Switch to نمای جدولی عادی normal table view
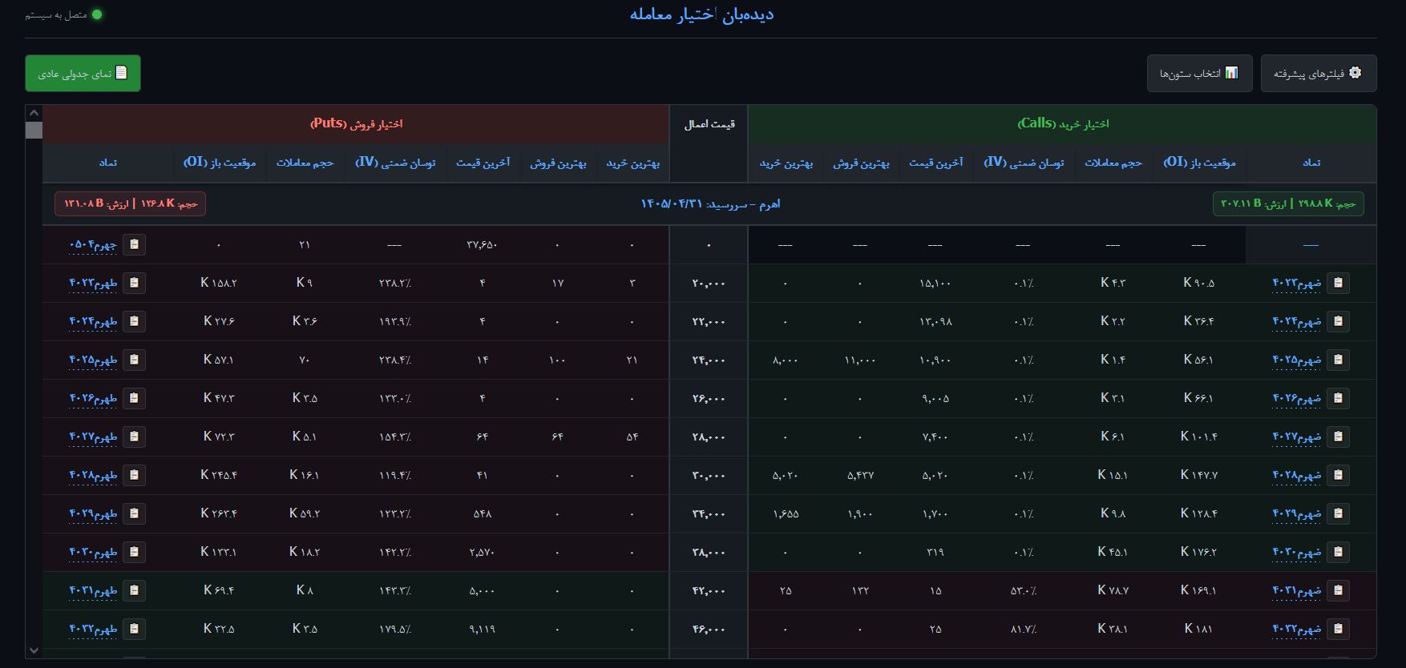 pyautogui.click(x=83, y=73)
